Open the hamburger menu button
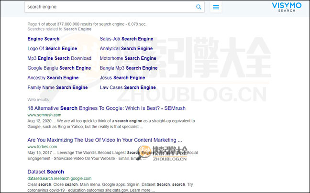The height and width of the screenshot is (193, 310). 216,7
